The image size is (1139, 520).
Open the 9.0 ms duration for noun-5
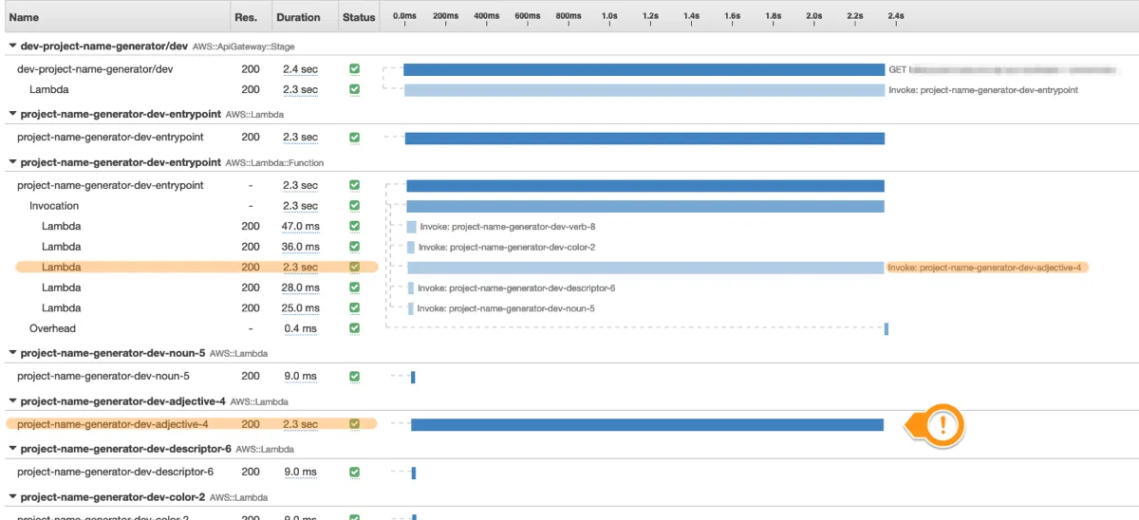300,377
